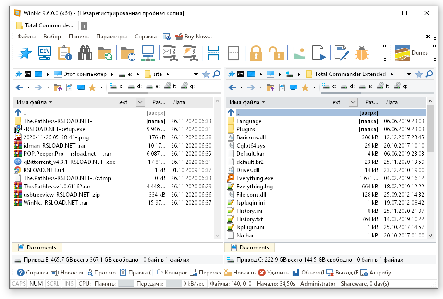Click the document with play arrow icon
Image resolution: width=443 pixels, height=299 pixels.
(x=319, y=53)
